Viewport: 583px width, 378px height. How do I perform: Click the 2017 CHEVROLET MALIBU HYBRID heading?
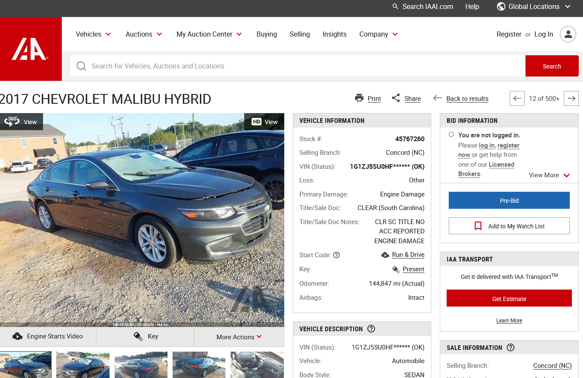click(106, 99)
